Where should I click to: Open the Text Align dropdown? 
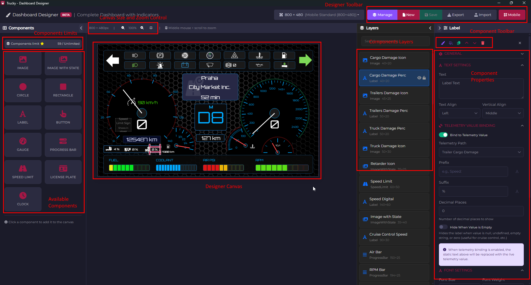click(459, 113)
